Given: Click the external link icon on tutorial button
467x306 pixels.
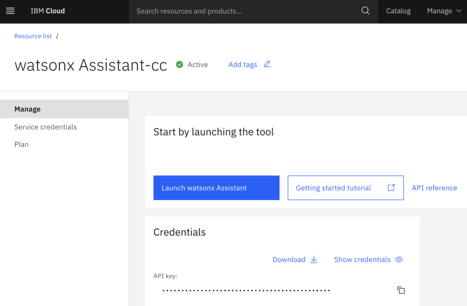Looking at the screenshot, I should click(x=391, y=188).
